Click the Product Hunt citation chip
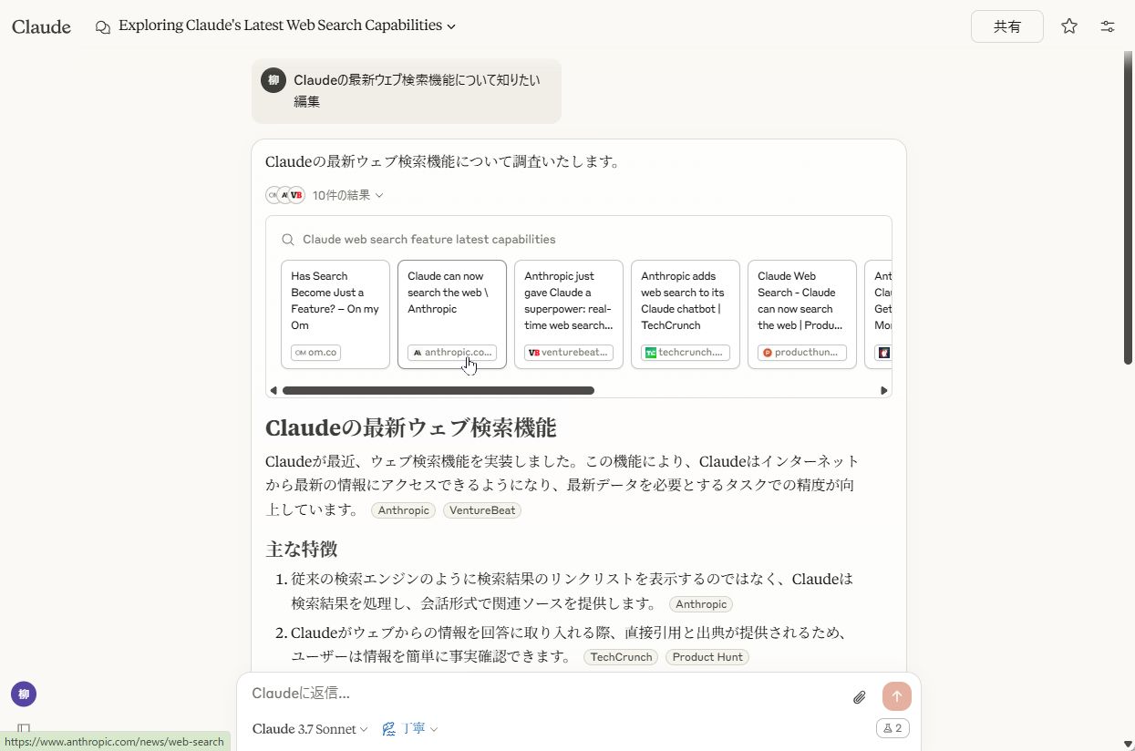The image size is (1135, 751). click(x=707, y=657)
